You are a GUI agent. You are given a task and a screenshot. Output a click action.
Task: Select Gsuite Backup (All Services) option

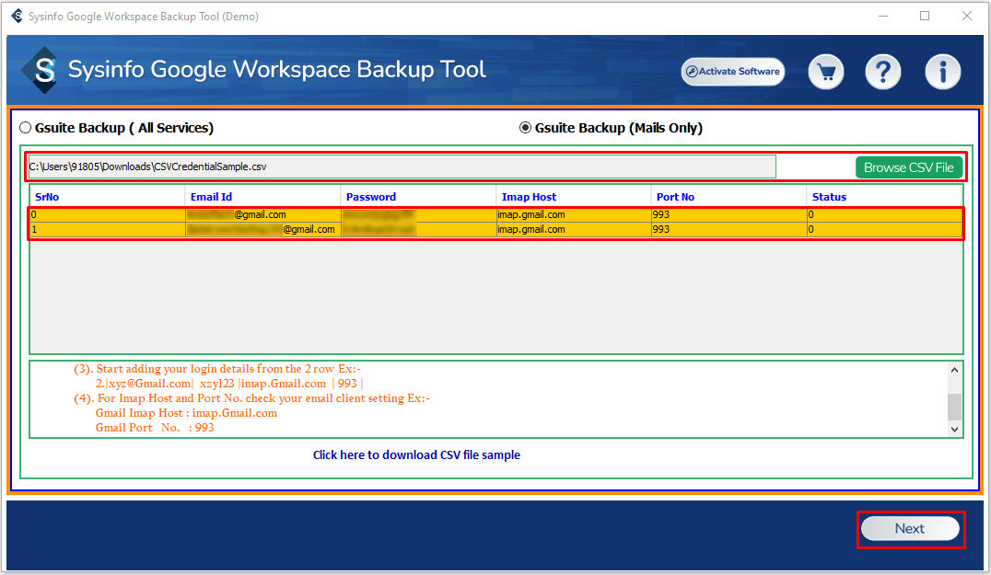(x=26, y=128)
